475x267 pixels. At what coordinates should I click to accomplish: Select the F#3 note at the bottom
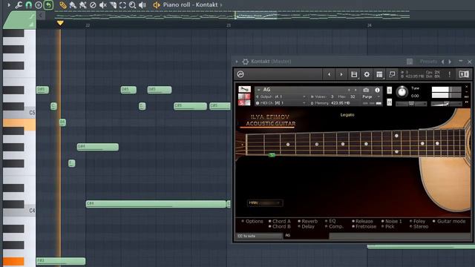pos(61,261)
